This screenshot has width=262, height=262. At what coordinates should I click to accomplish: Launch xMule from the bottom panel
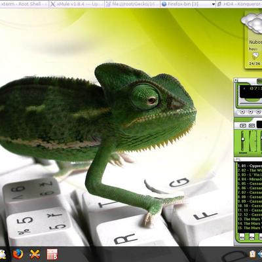tap(35, 254)
